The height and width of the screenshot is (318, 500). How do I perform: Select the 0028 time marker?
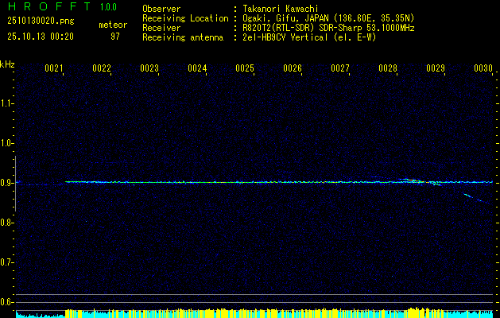point(388,69)
